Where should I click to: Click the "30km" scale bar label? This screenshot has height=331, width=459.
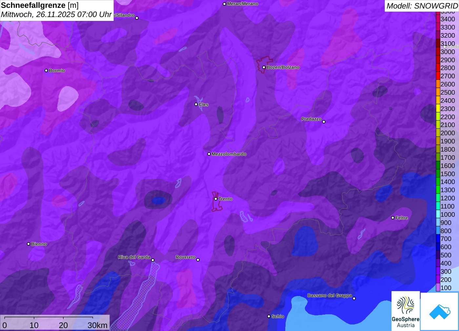coord(97,325)
